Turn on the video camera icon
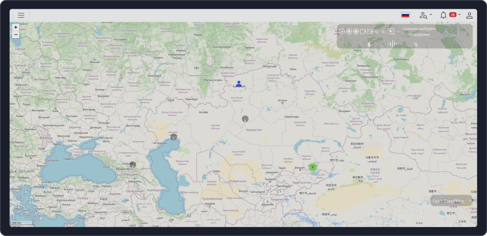The image size is (487, 236). (x=363, y=31)
